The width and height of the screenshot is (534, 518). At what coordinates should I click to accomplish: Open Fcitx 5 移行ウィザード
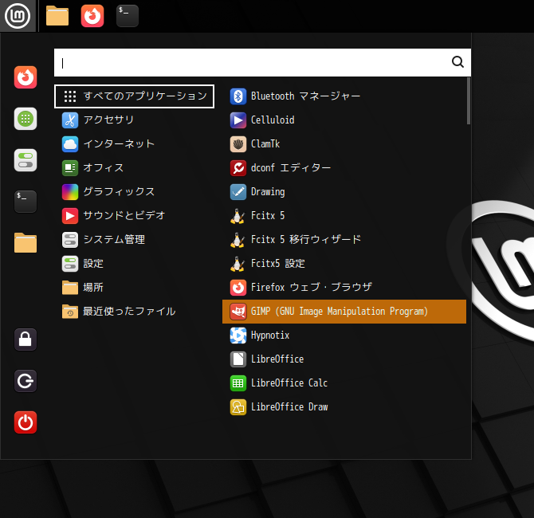pos(344,240)
